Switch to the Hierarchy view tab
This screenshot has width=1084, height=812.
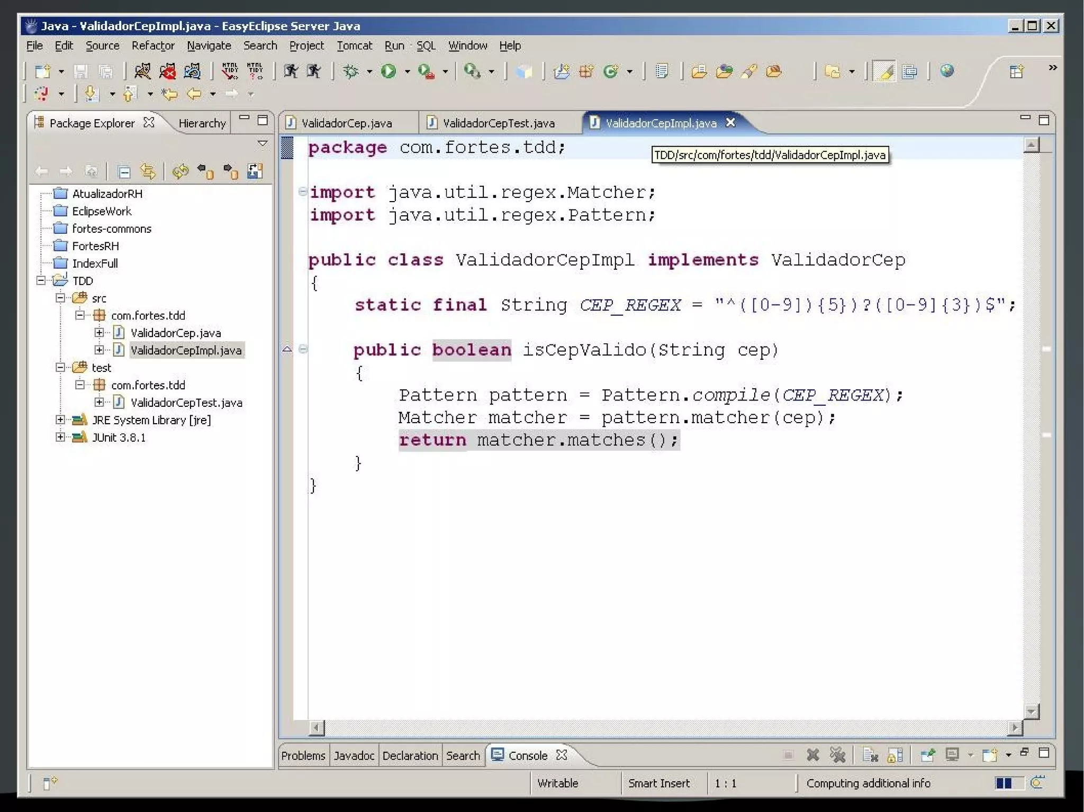(202, 123)
